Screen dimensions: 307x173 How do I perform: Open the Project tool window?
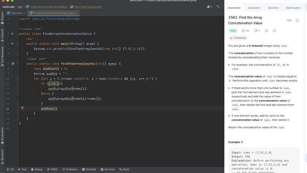(x=2, y=18)
